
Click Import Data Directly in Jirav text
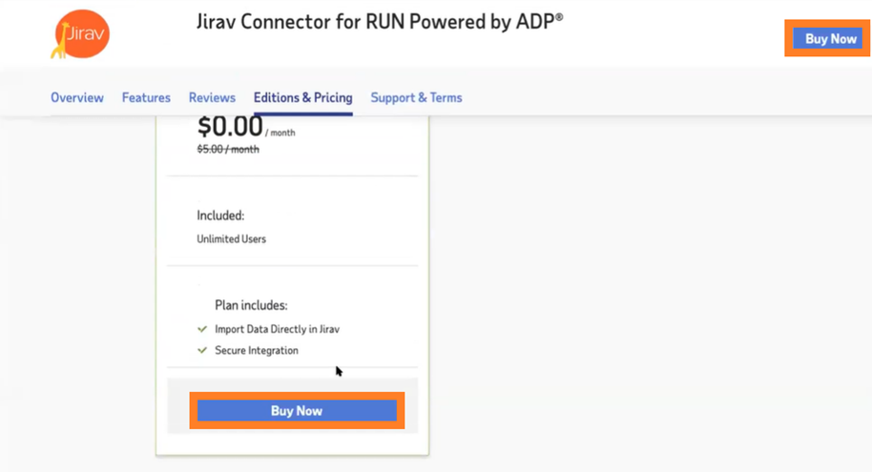[277, 329]
